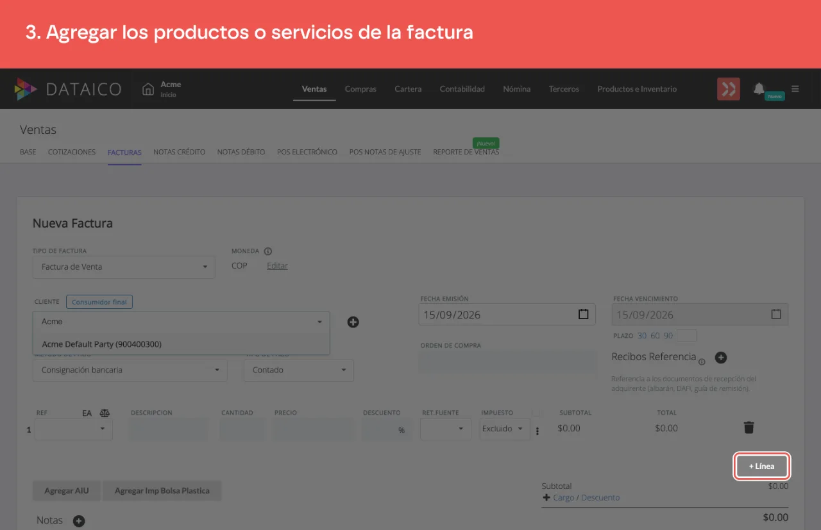Click the plus icon before Cargo
Viewport: 821px width, 530px height.
[x=546, y=498]
